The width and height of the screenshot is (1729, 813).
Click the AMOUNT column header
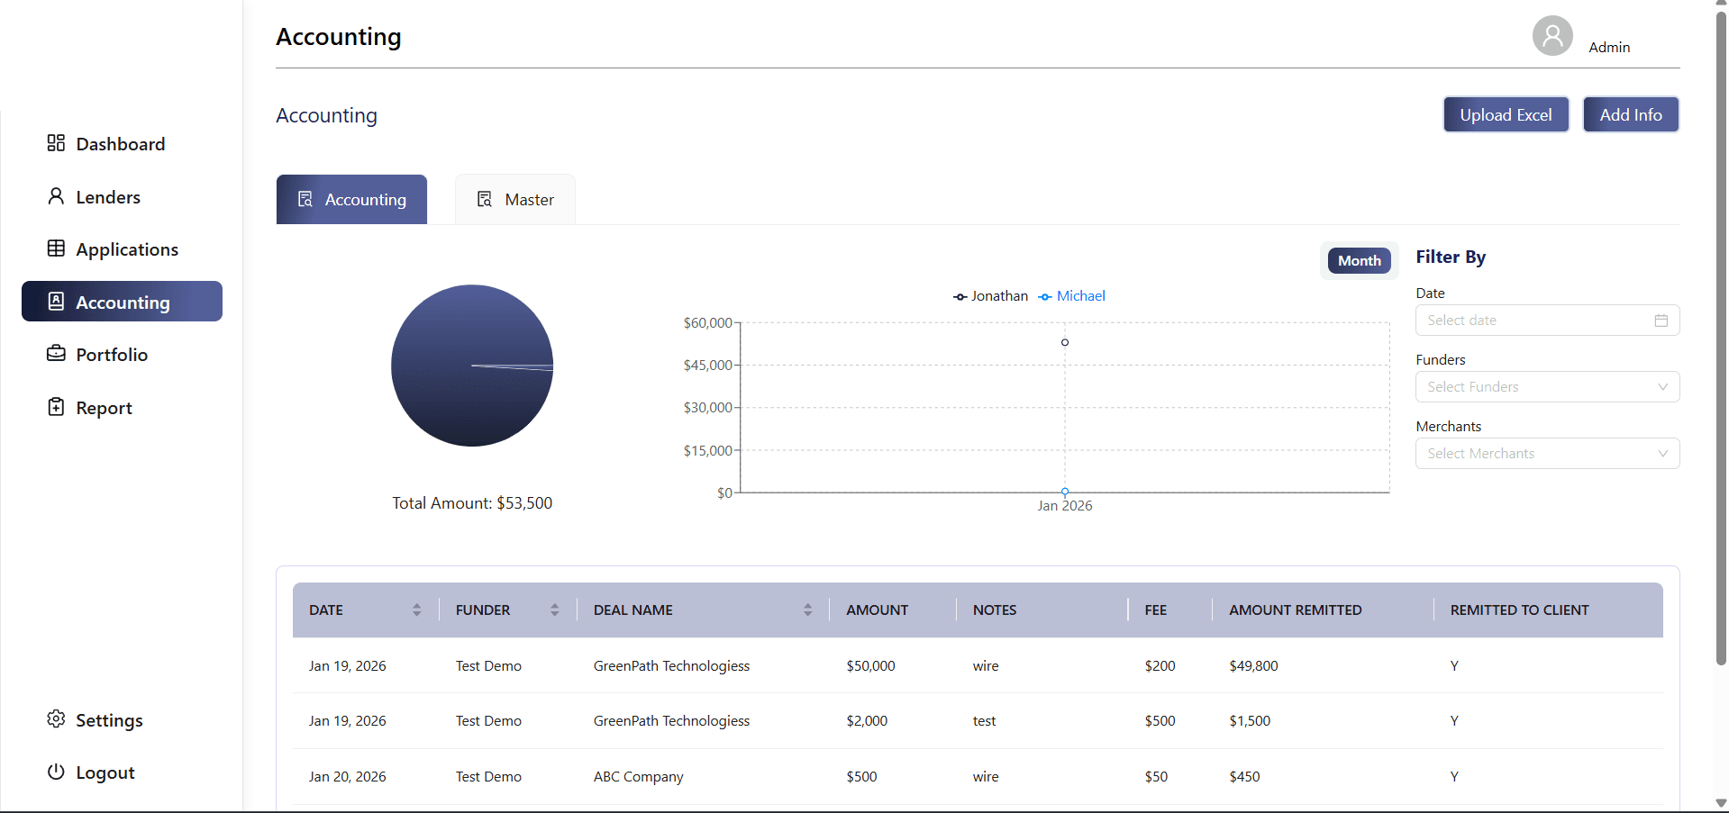tap(877, 610)
